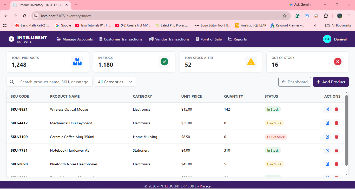Click the Low Stock Alert warning icon
Image resolution: width=355 pixels, height=189 pixels.
coord(251,62)
